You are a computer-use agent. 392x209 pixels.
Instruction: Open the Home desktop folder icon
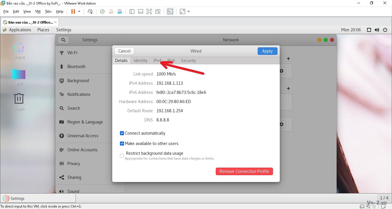[19, 51]
